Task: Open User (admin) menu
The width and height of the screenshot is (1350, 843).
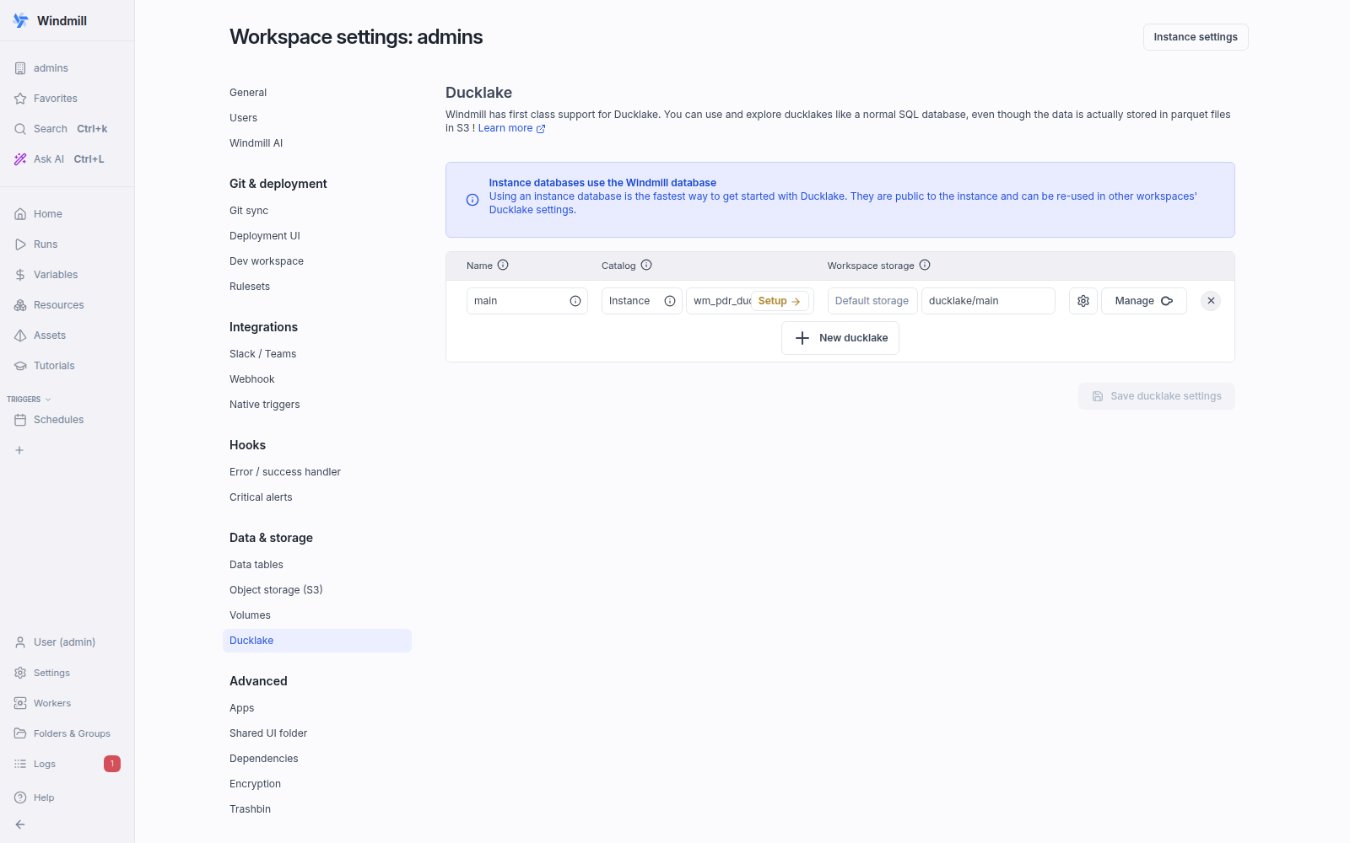Action: tap(67, 642)
